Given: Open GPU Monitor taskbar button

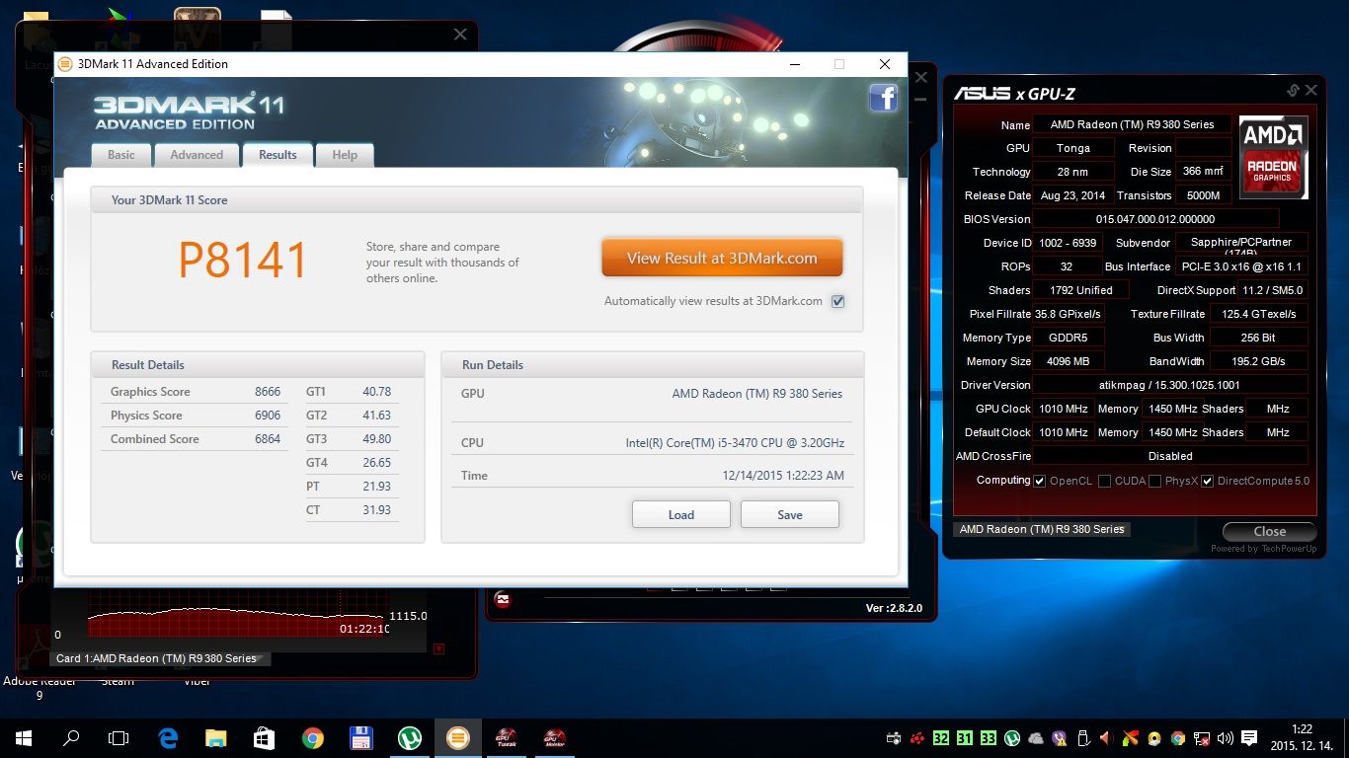Looking at the screenshot, I should pos(553,737).
